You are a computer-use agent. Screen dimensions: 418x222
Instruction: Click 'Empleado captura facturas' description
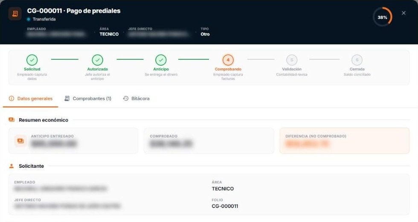228,76
